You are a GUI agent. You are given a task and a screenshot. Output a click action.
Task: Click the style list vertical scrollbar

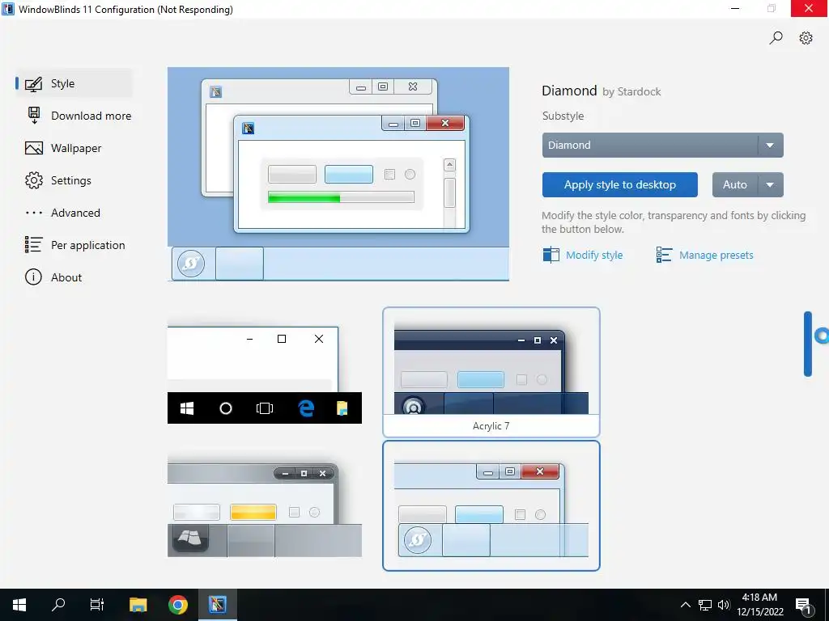807,344
